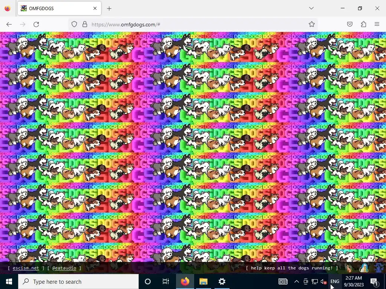This screenshot has height=289, width=386.
Task: Click the Firefox View icon in tab strip
Action: pyautogui.click(x=8, y=8)
